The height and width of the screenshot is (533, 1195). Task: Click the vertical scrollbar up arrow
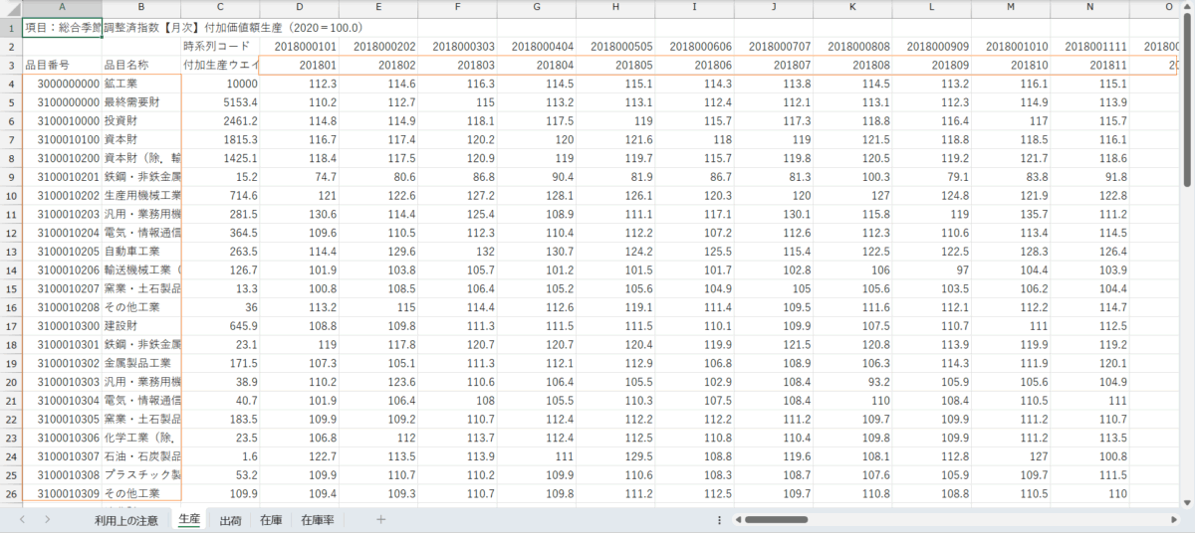pos(1186,9)
